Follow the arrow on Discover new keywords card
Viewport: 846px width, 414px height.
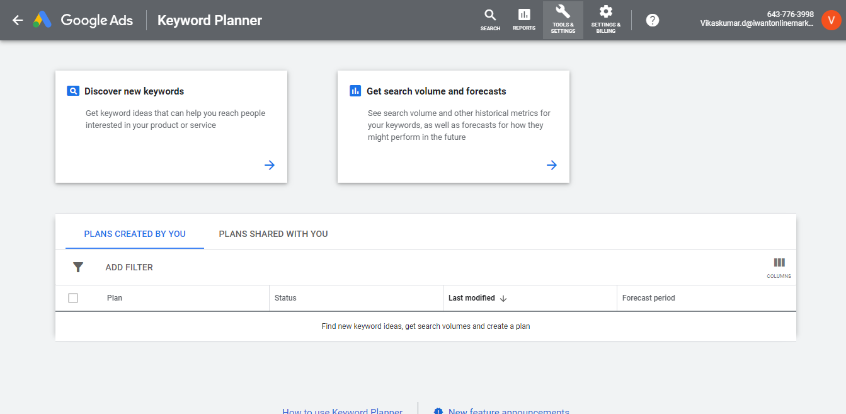click(270, 165)
